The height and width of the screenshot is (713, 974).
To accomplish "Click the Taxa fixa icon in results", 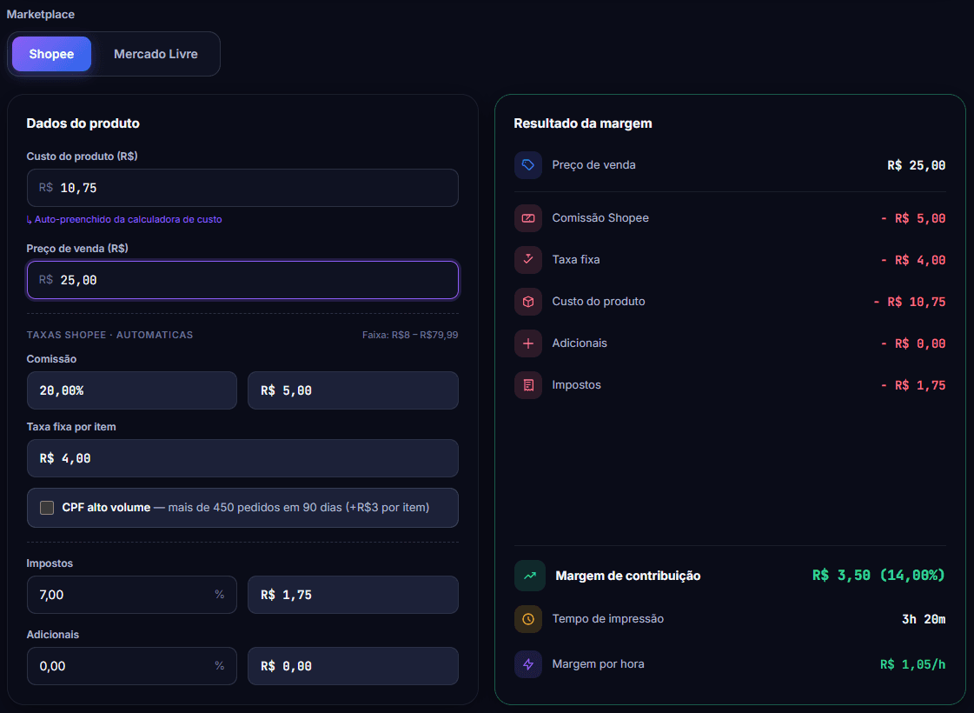I will [x=528, y=260].
